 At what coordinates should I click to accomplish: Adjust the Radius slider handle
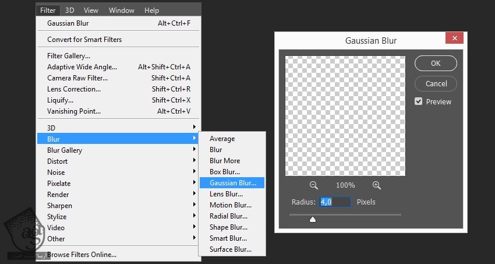(313, 220)
